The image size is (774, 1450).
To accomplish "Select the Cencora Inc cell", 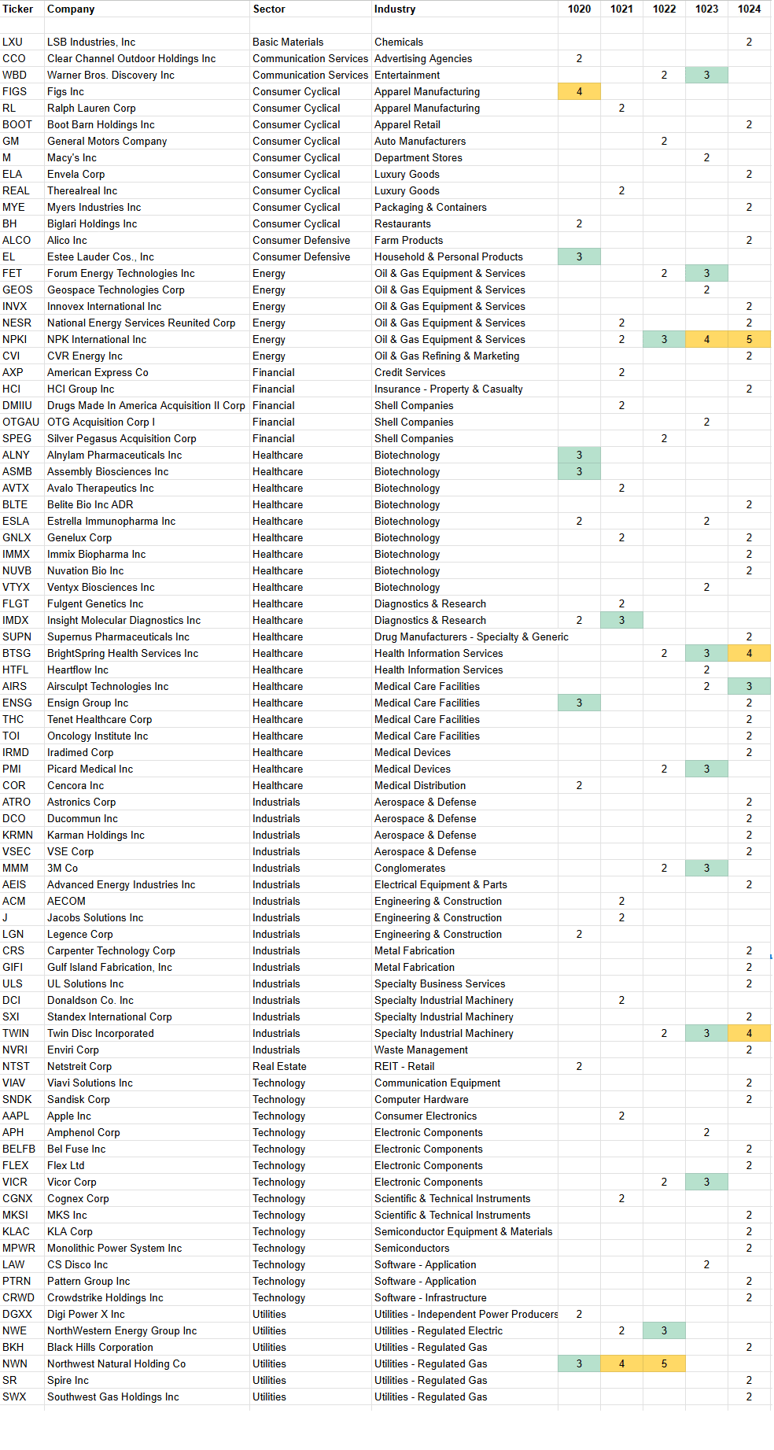I will (147, 785).
